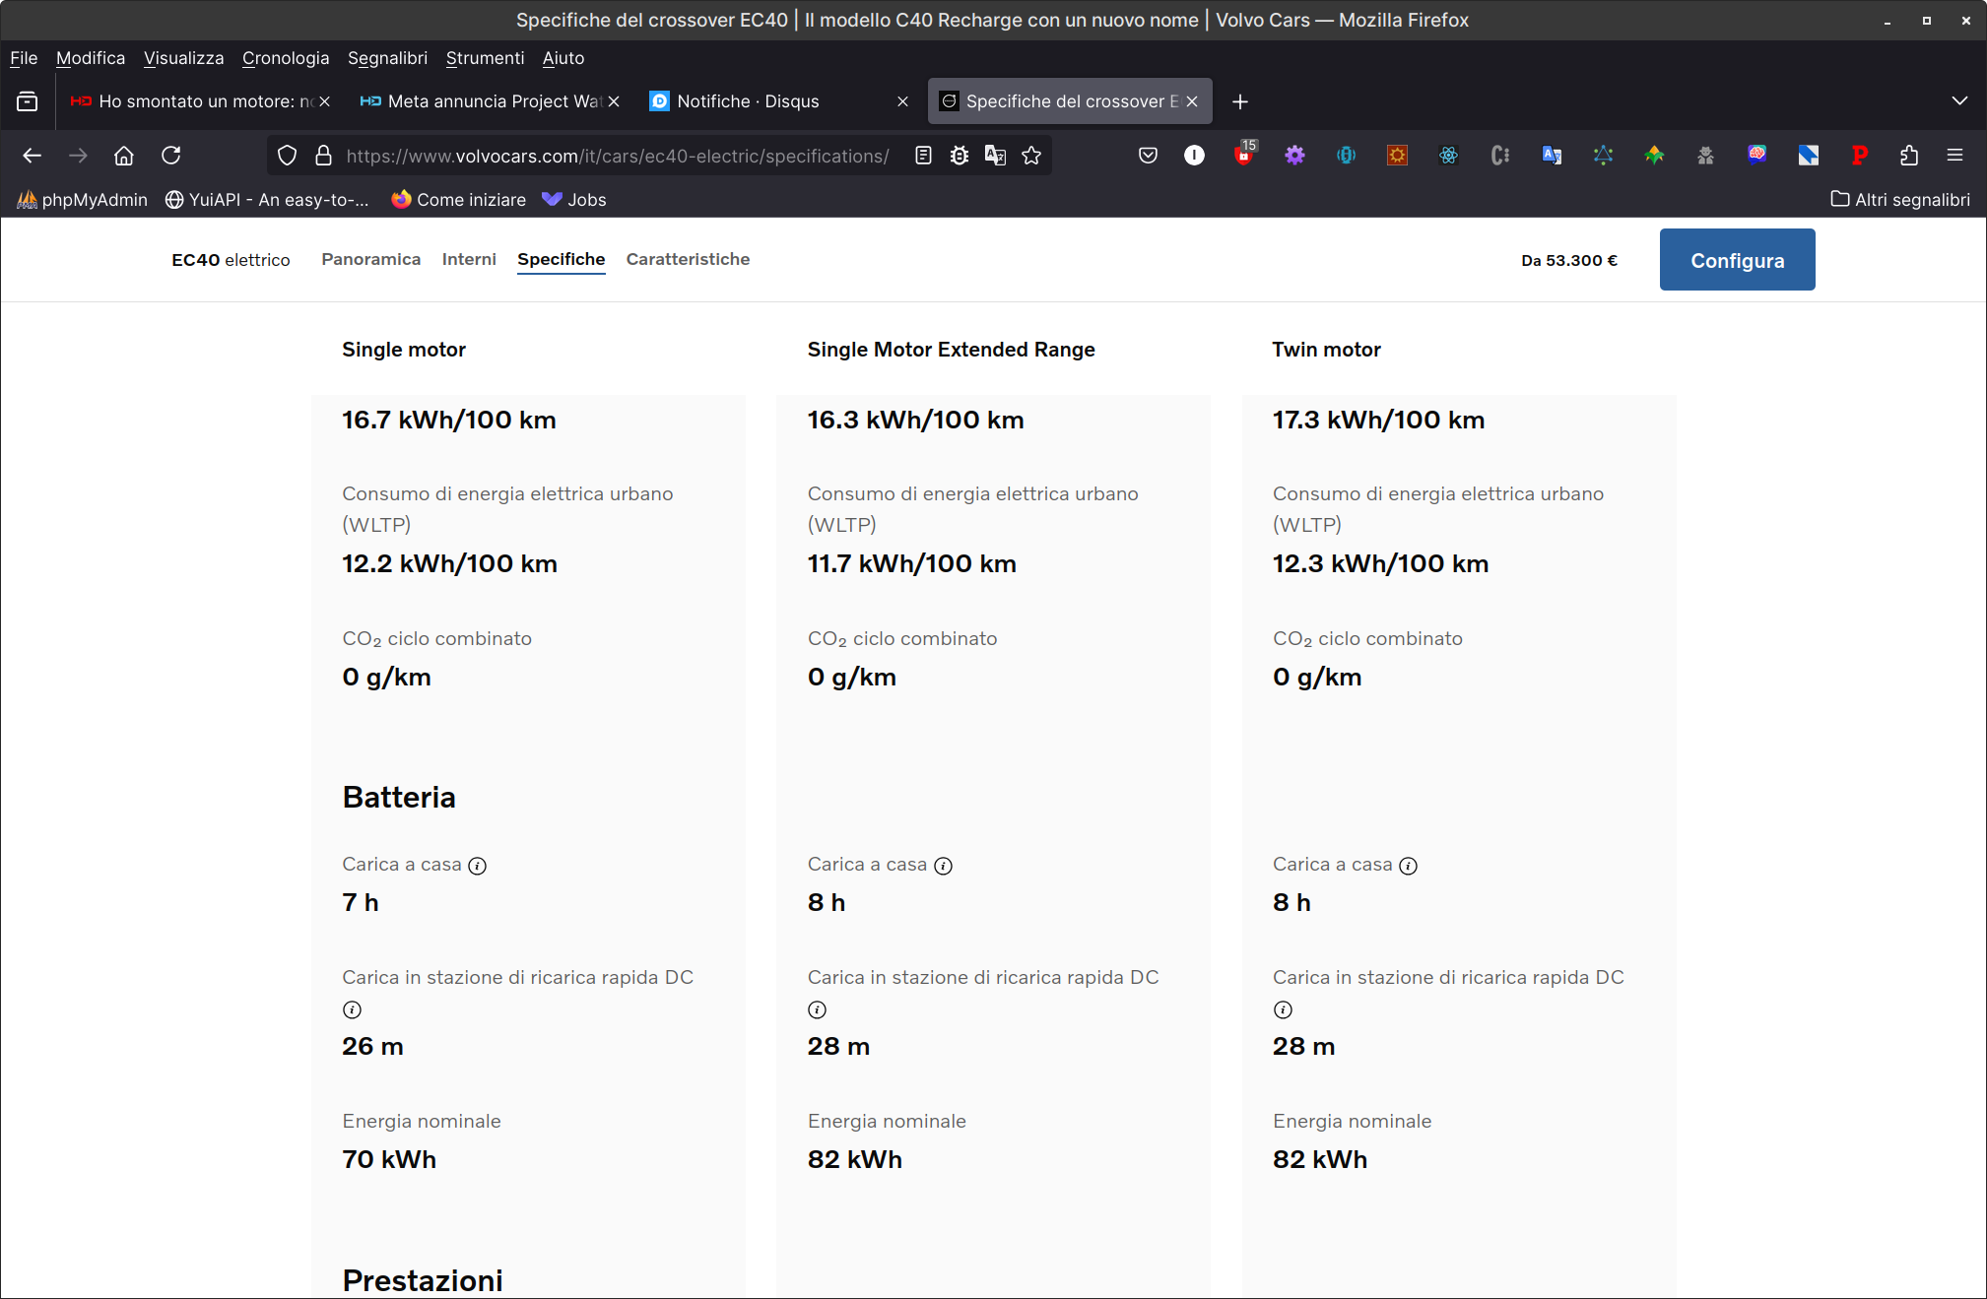Open the YuiAPI bookmark
This screenshot has width=1987, height=1299.
point(267,200)
